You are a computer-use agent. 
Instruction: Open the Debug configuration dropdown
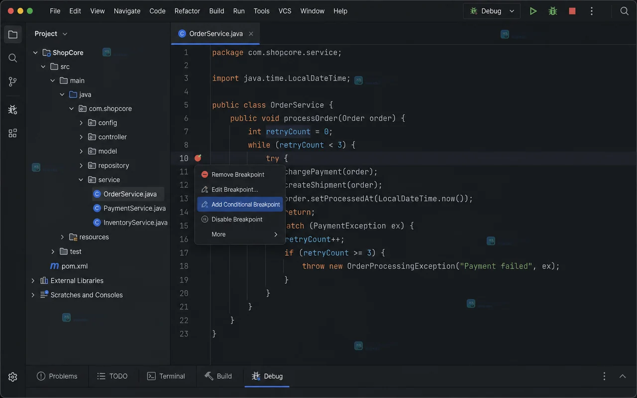(492, 11)
